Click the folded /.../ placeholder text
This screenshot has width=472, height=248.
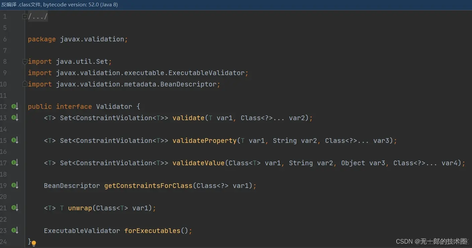pos(38,17)
